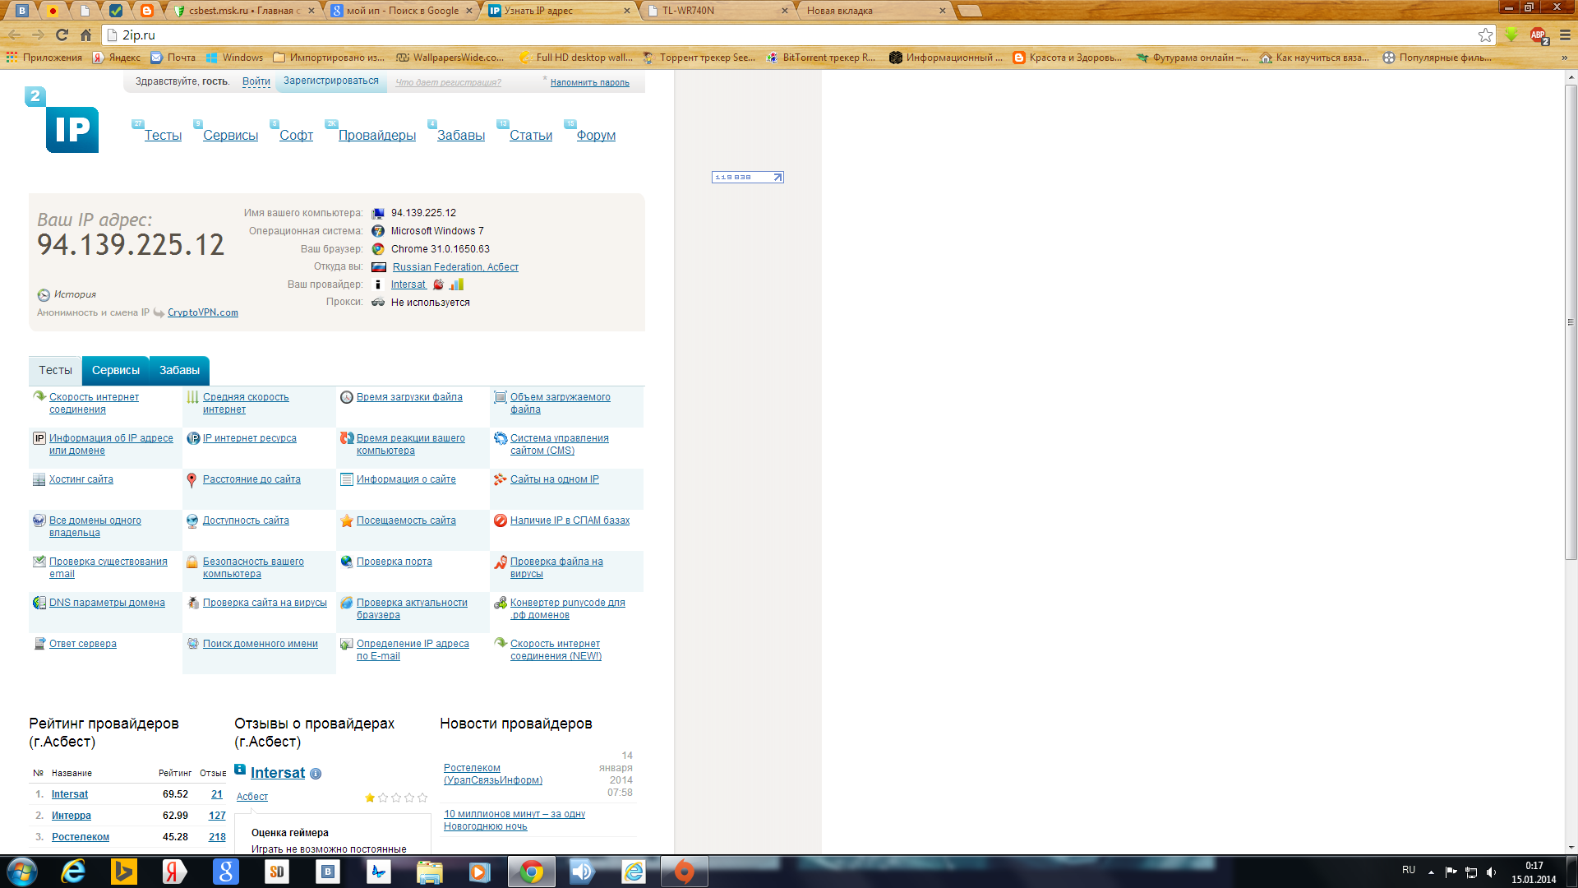Show hidden tray icons arrow
This screenshot has height=888, width=1578.
coord(1431,872)
